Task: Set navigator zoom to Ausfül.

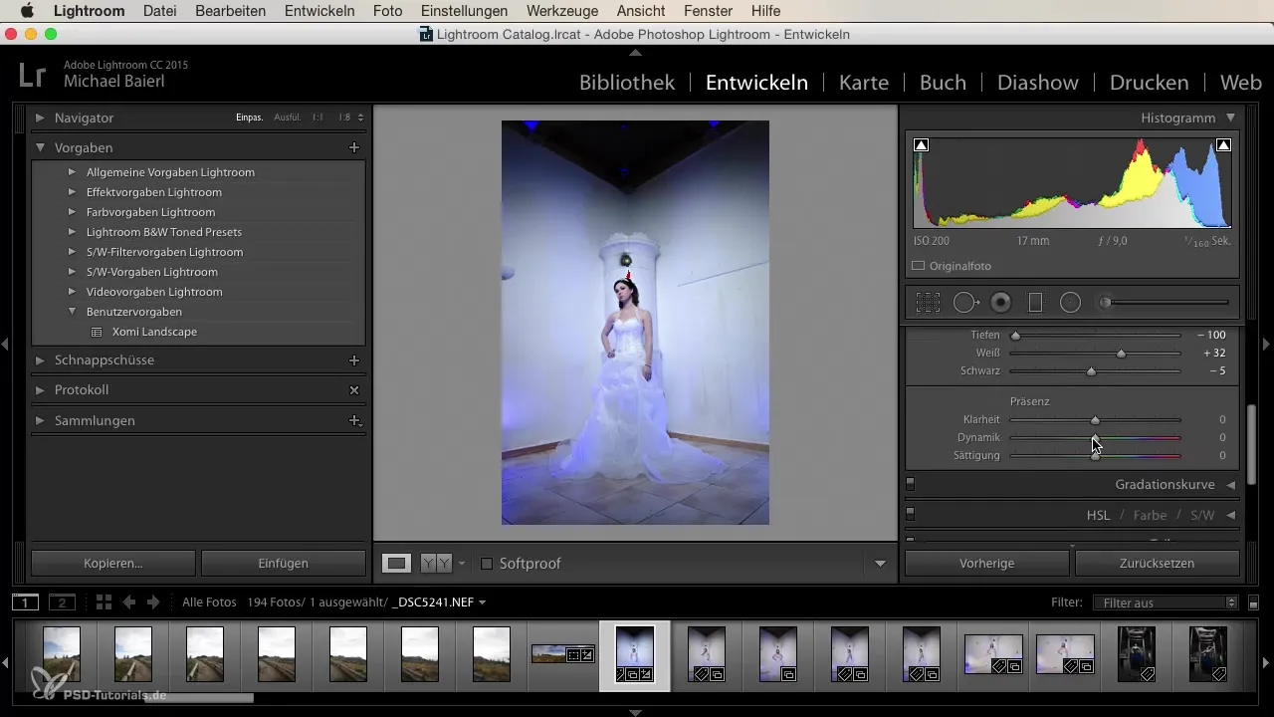Action: [288, 118]
